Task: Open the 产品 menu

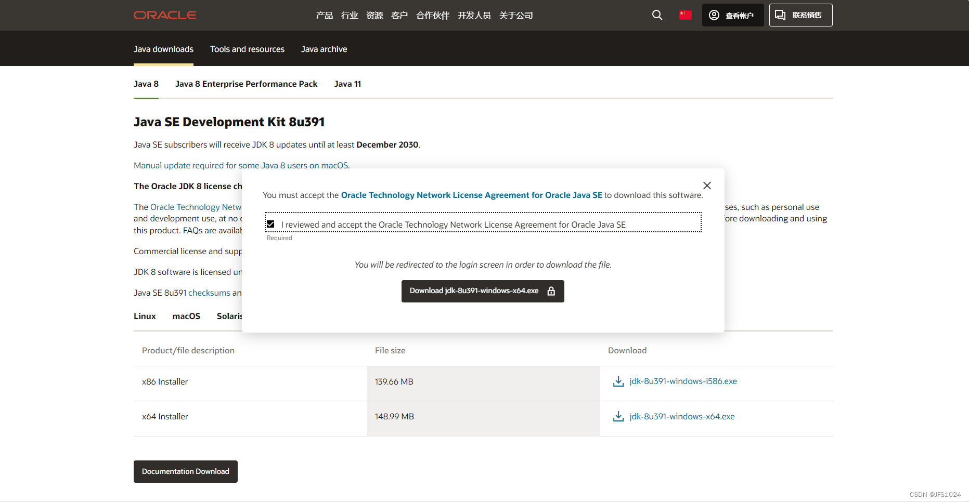Action: tap(325, 16)
